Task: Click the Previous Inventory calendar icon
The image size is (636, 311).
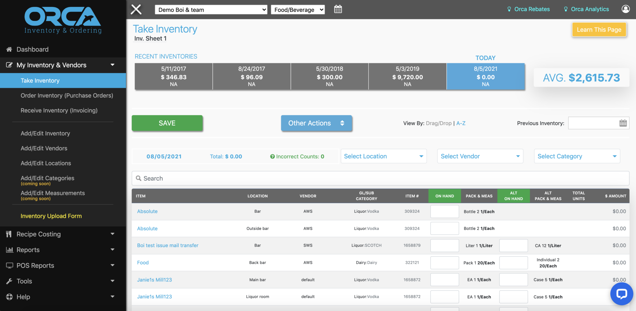Action: (623, 123)
